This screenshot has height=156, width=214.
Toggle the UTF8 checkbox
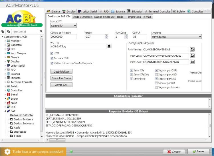click(52, 53)
